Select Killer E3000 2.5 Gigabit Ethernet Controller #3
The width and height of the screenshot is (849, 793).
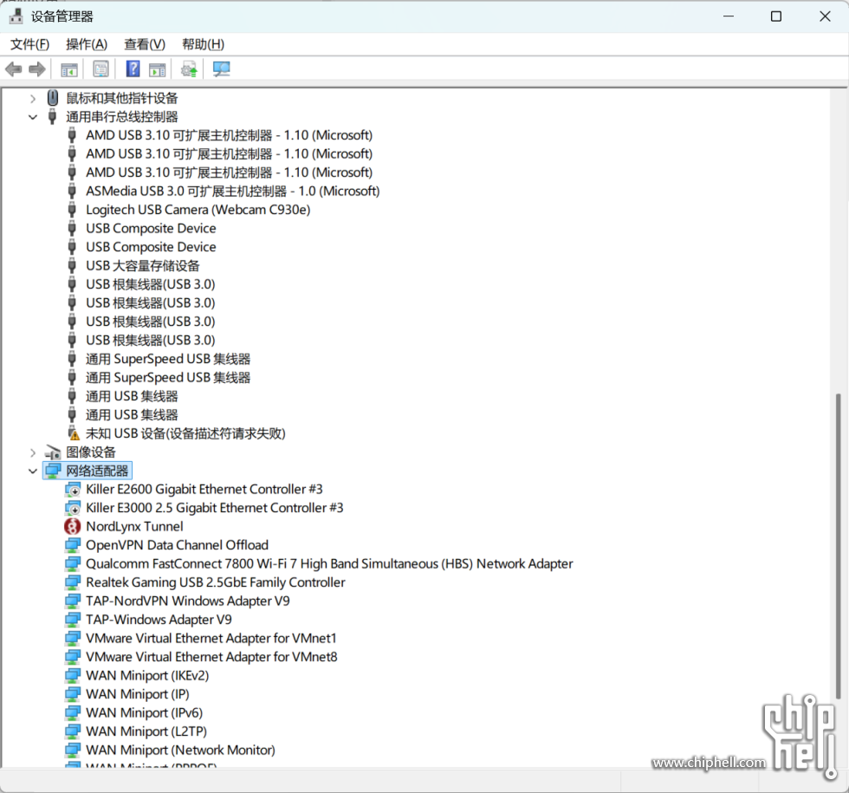(215, 508)
